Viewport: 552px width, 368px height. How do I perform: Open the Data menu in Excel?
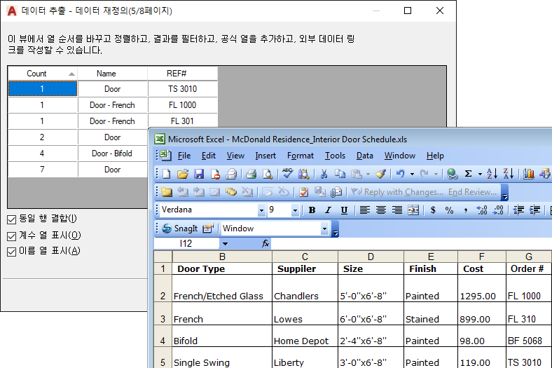coord(365,156)
